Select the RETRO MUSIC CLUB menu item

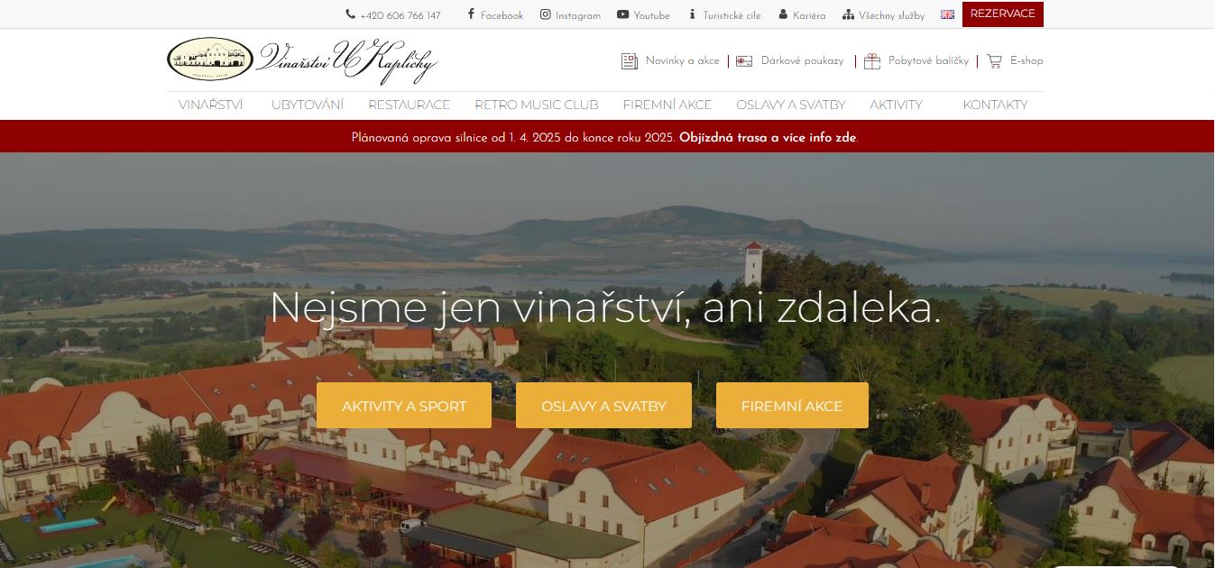pyautogui.click(x=537, y=105)
